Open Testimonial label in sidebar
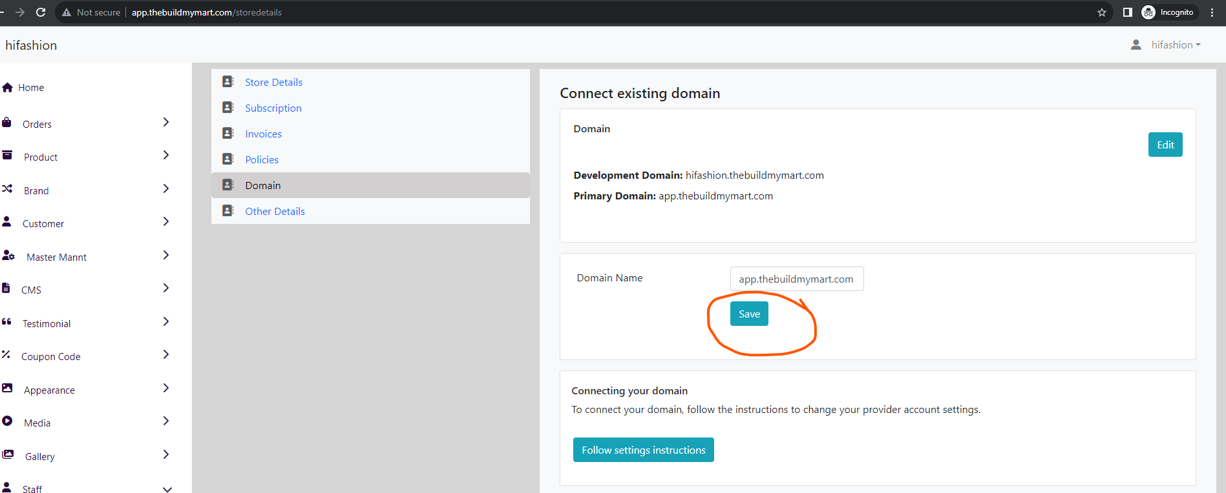 [x=47, y=324]
